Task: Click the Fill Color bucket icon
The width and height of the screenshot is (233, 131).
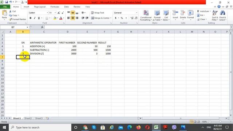Action: tap(55, 18)
